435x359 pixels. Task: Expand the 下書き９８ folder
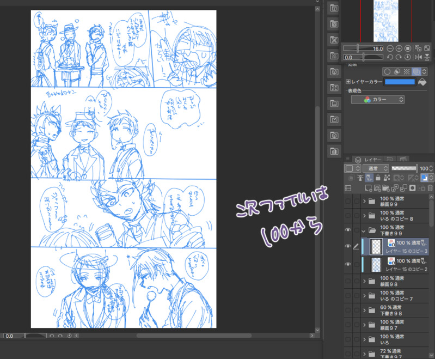pyautogui.click(x=364, y=310)
